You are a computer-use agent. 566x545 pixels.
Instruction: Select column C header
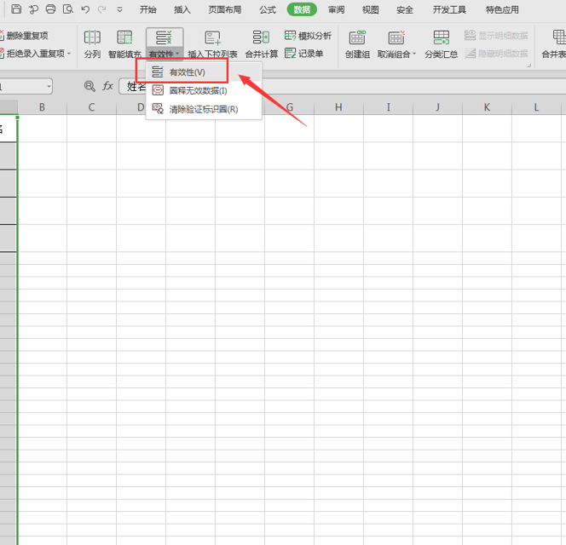point(92,107)
